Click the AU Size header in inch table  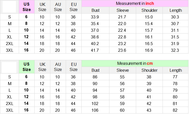(x=58, y=7)
